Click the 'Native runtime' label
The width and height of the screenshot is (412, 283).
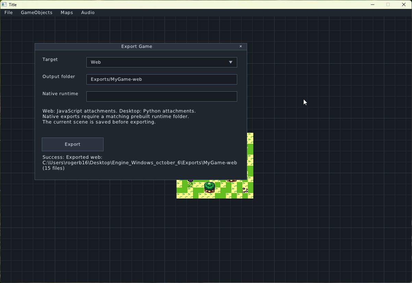[x=60, y=94]
